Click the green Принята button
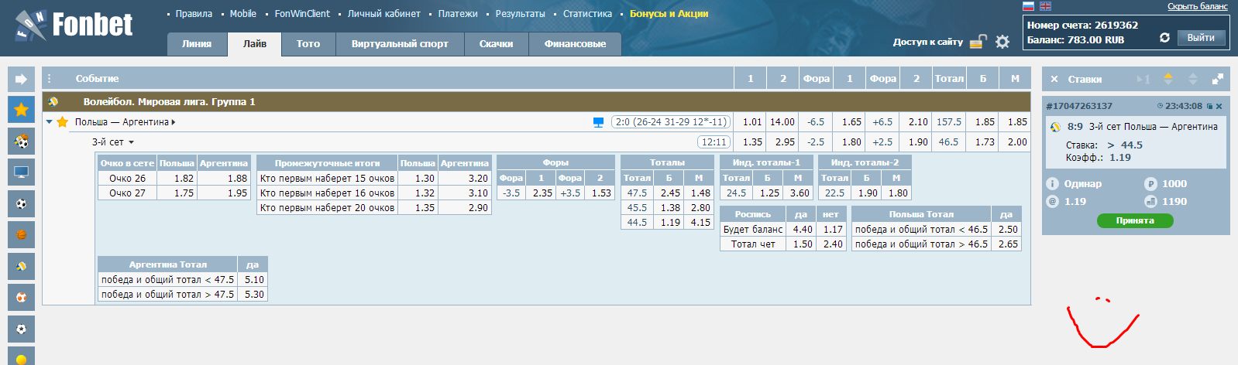The width and height of the screenshot is (1238, 365). pos(1135,221)
